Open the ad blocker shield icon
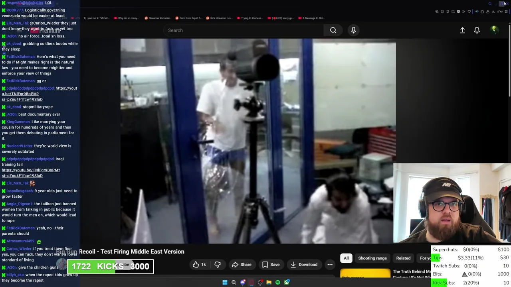The width and height of the screenshot is (511, 287). 458,12
